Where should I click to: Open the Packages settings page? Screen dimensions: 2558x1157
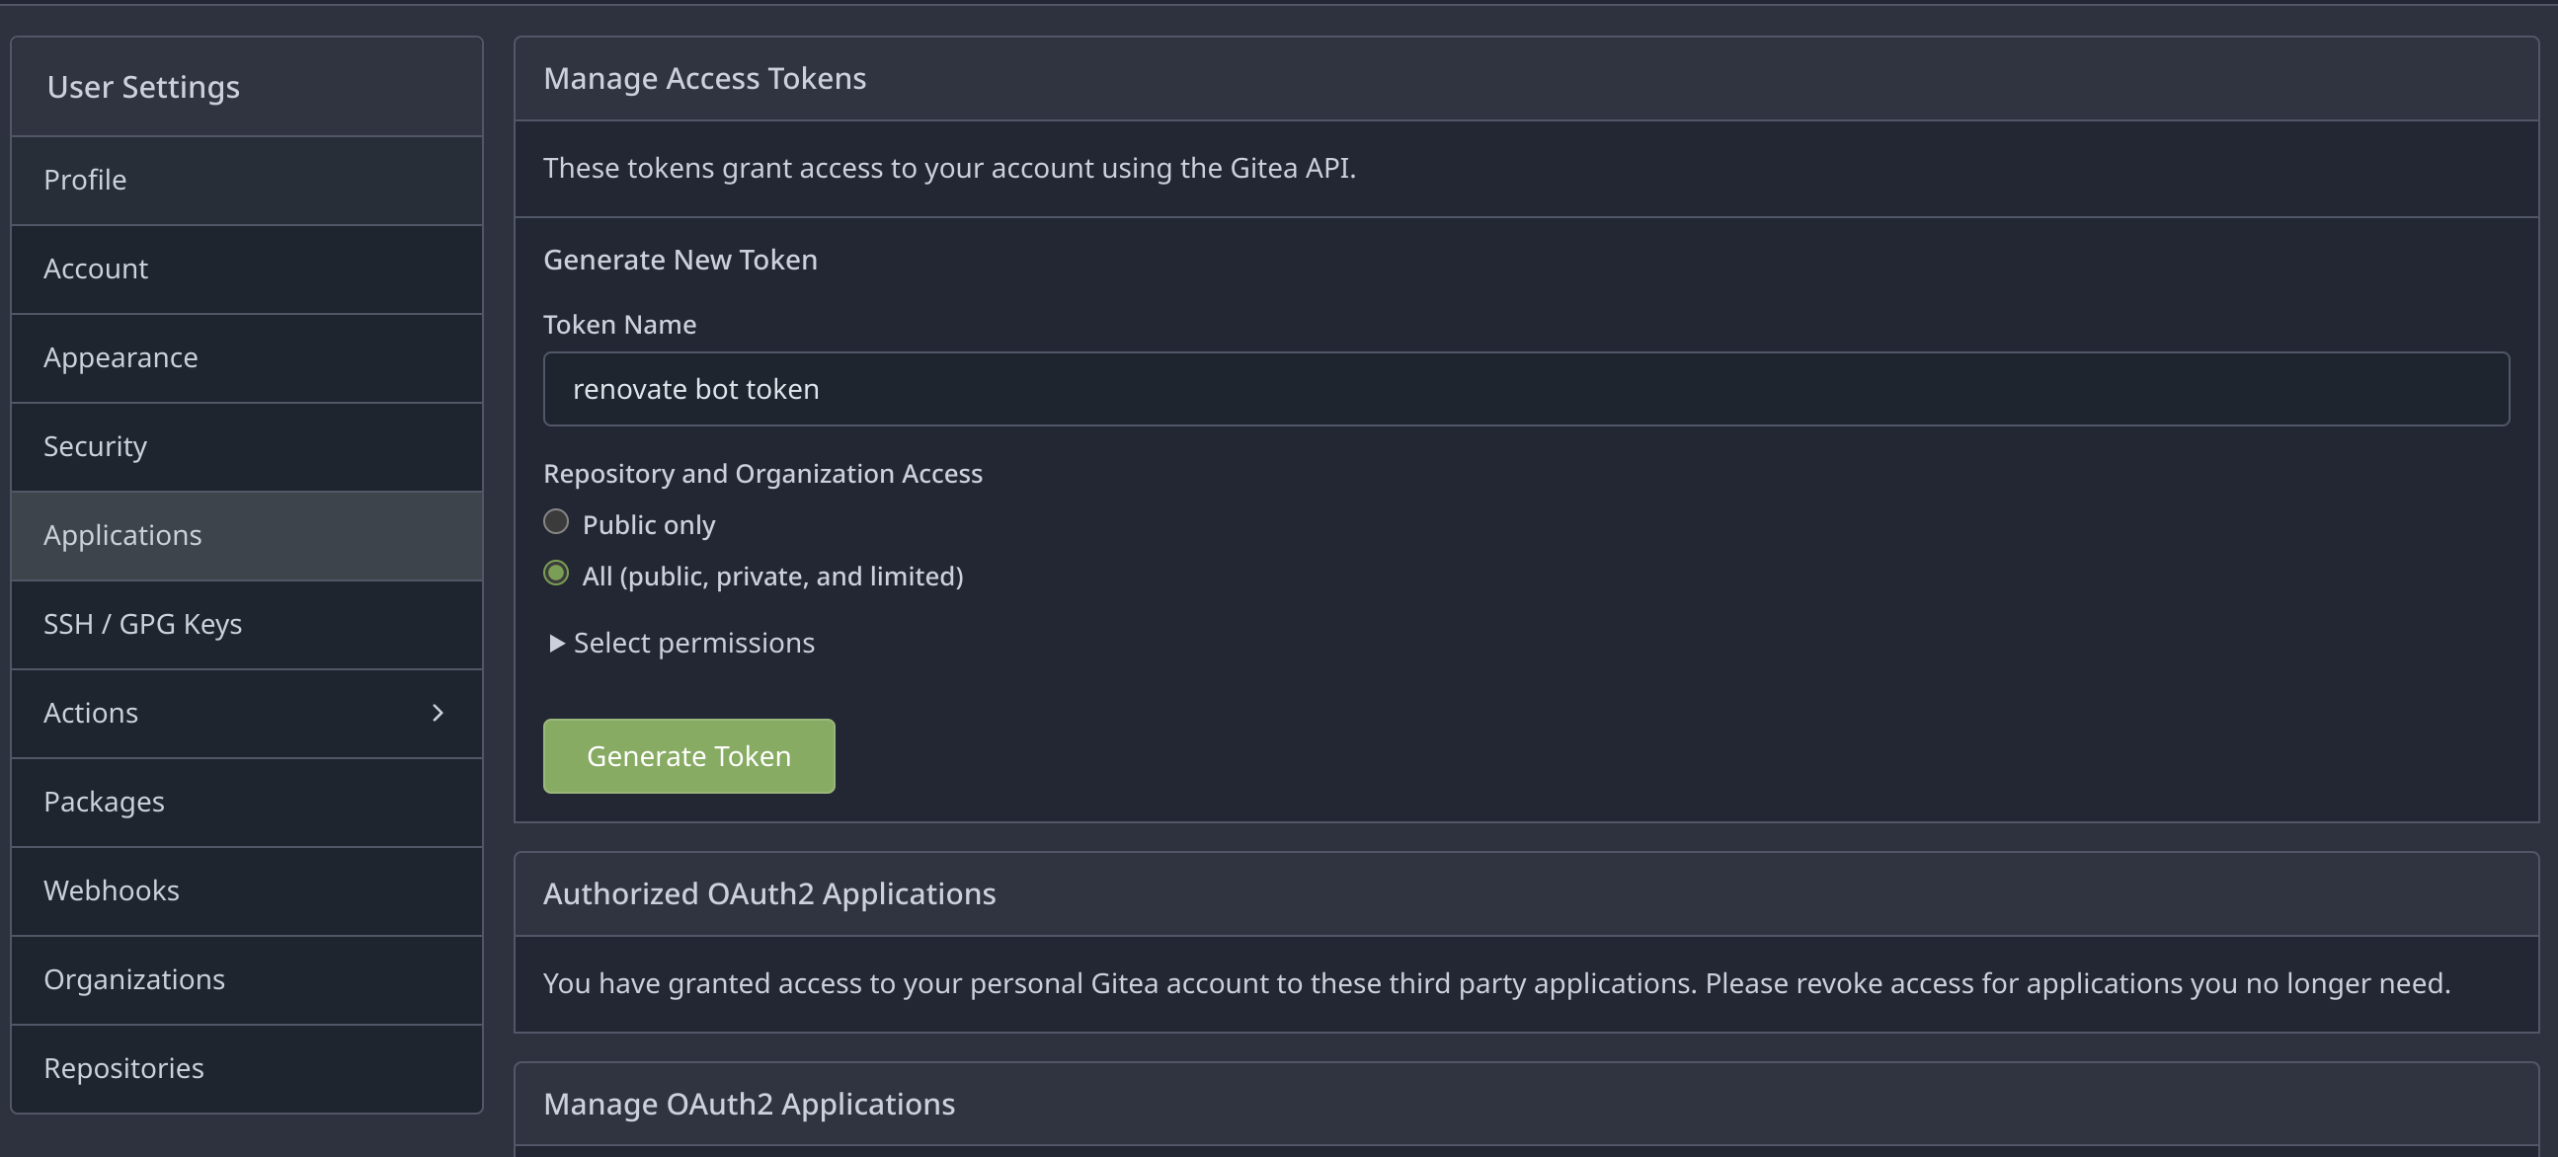coord(104,801)
